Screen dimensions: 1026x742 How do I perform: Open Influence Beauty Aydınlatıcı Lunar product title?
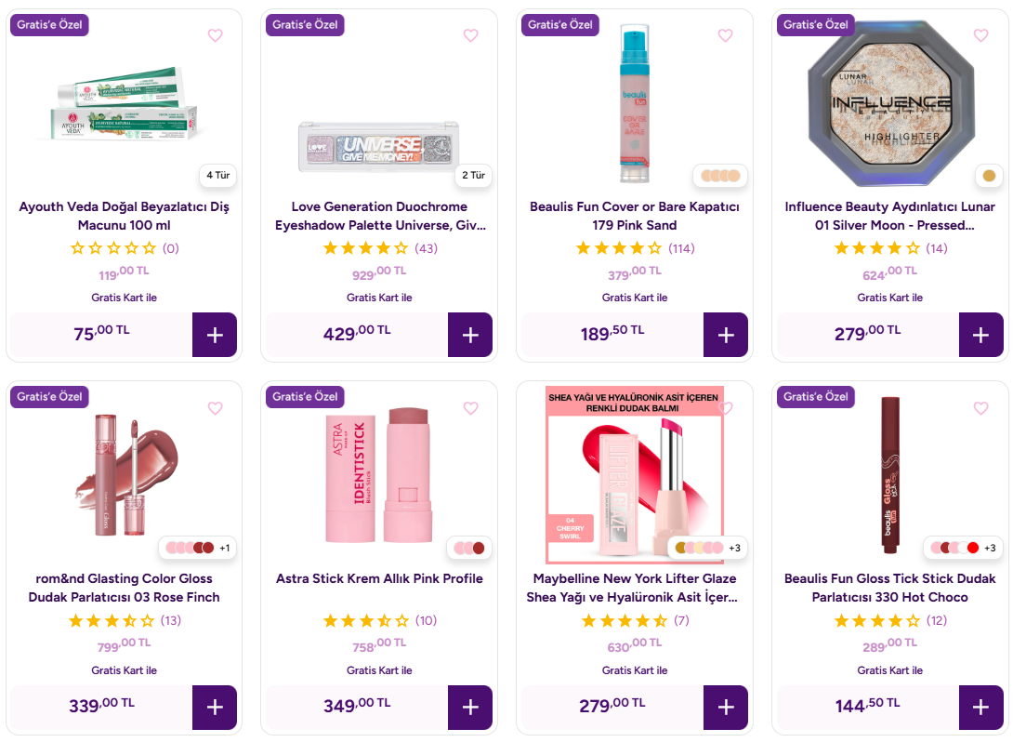click(x=889, y=216)
